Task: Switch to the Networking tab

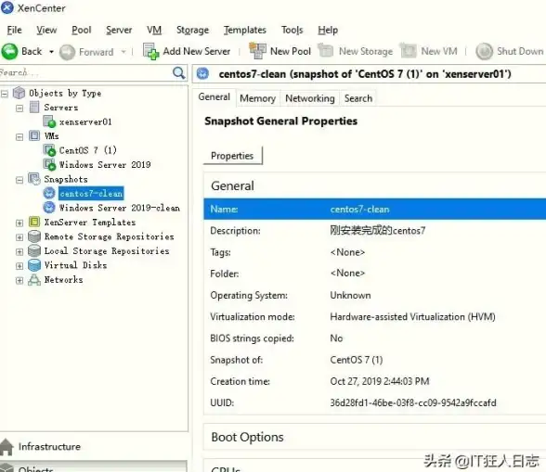Action: (310, 98)
